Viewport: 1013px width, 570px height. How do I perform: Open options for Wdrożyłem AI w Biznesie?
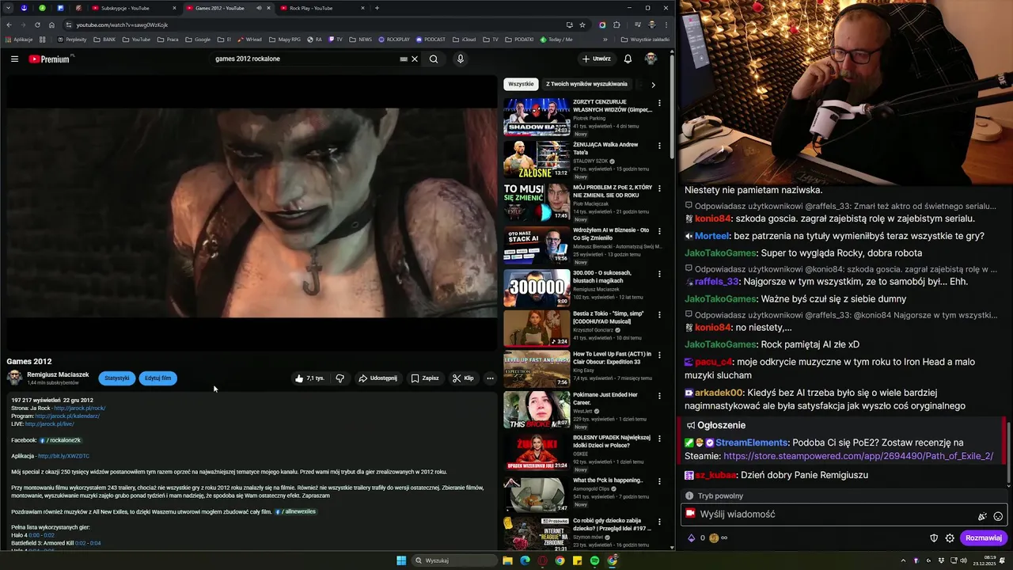tap(659, 231)
